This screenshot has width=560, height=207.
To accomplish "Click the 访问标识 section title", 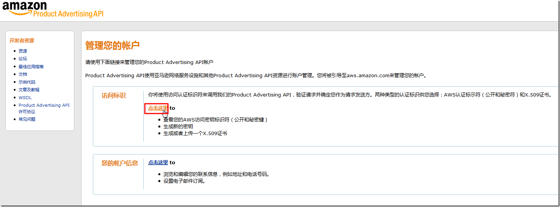I will (113, 96).
